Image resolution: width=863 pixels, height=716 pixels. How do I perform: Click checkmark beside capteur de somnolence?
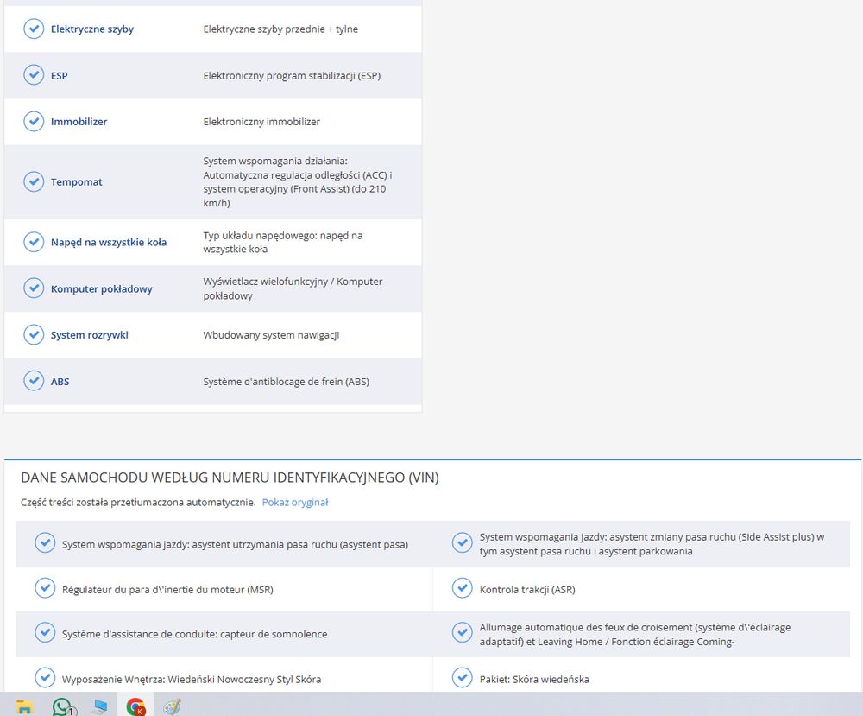45,633
